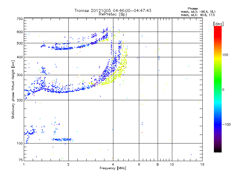Click the y-axis '300' tick label
This screenshot has width=238, height=179.
(x=20, y=75)
